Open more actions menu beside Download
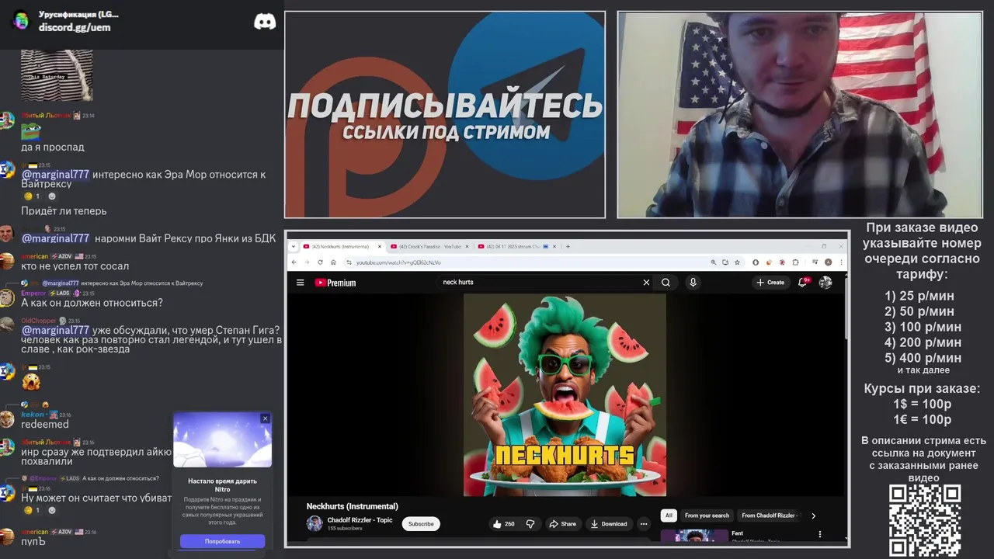Image resolution: width=994 pixels, height=559 pixels. point(643,524)
